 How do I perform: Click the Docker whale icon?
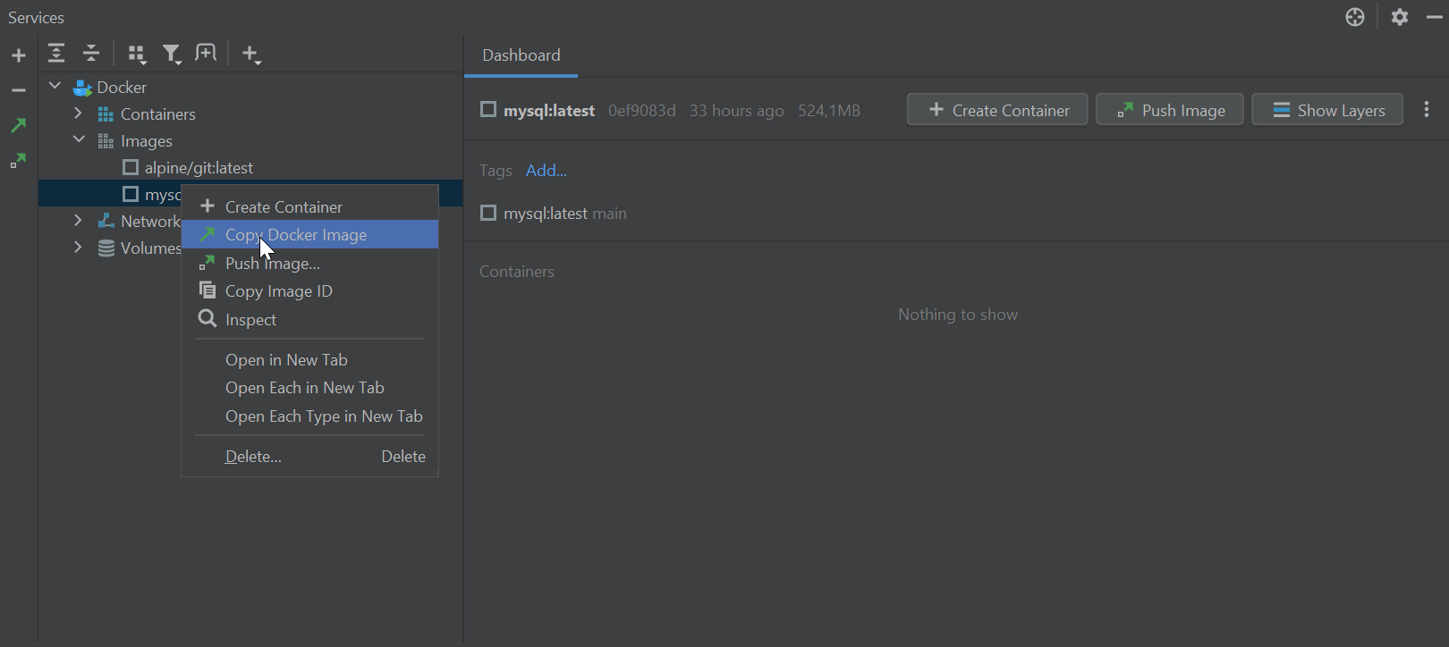[x=82, y=88]
